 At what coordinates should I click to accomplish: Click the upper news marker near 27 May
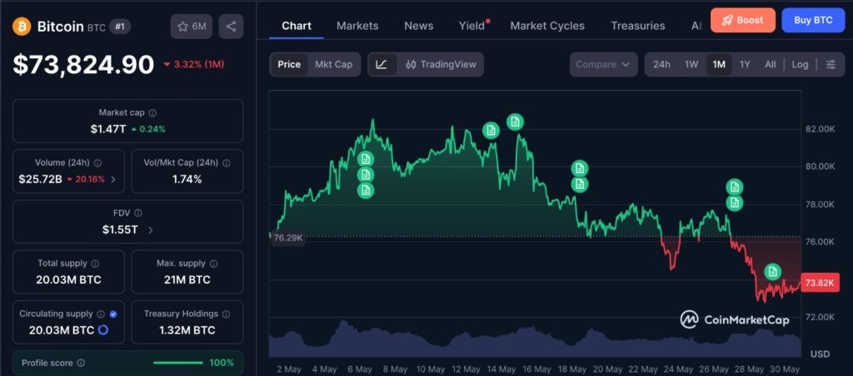(x=735, y=187)
